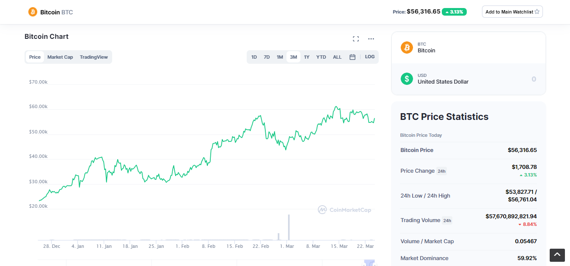
Task: Expand the 24h Trading Volume selector
Action: 447,220
